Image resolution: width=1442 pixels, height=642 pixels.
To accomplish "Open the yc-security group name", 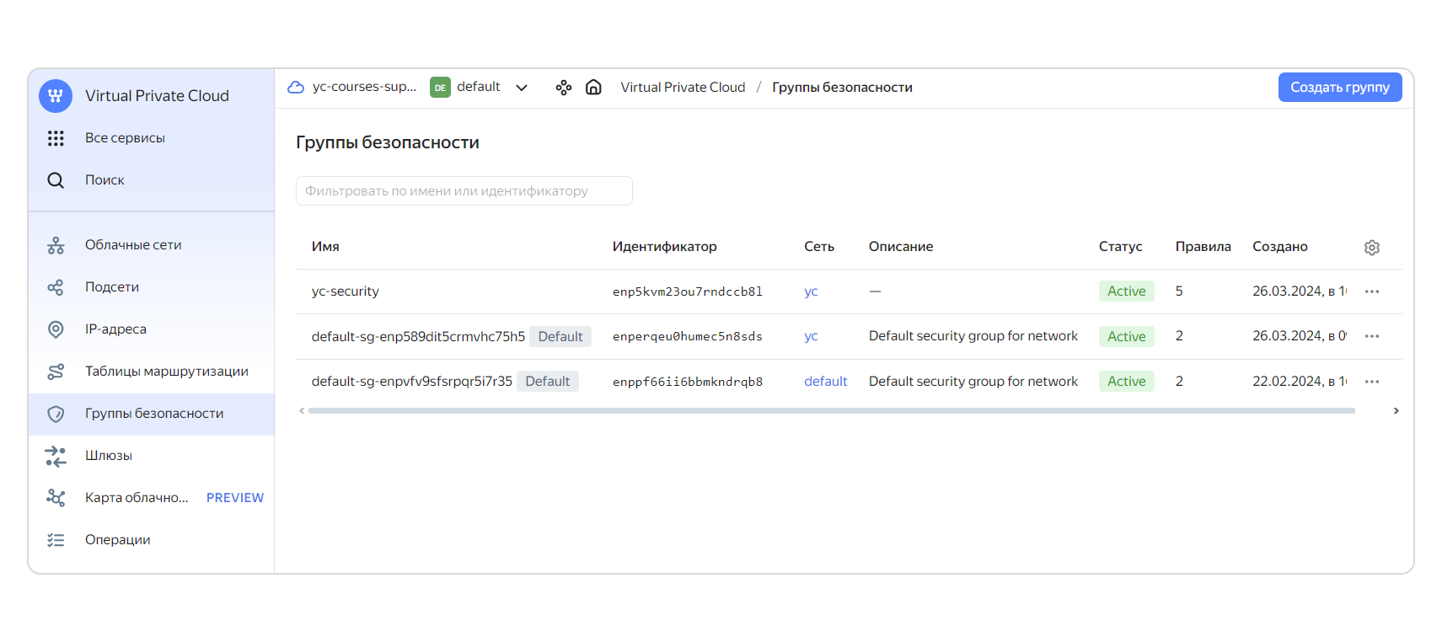I will [x=346, y=292].
